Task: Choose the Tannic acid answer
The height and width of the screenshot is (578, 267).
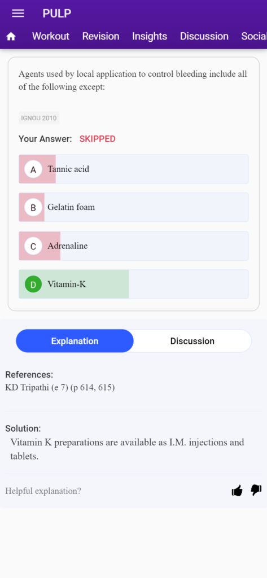Action: click(x=133, y=169)
